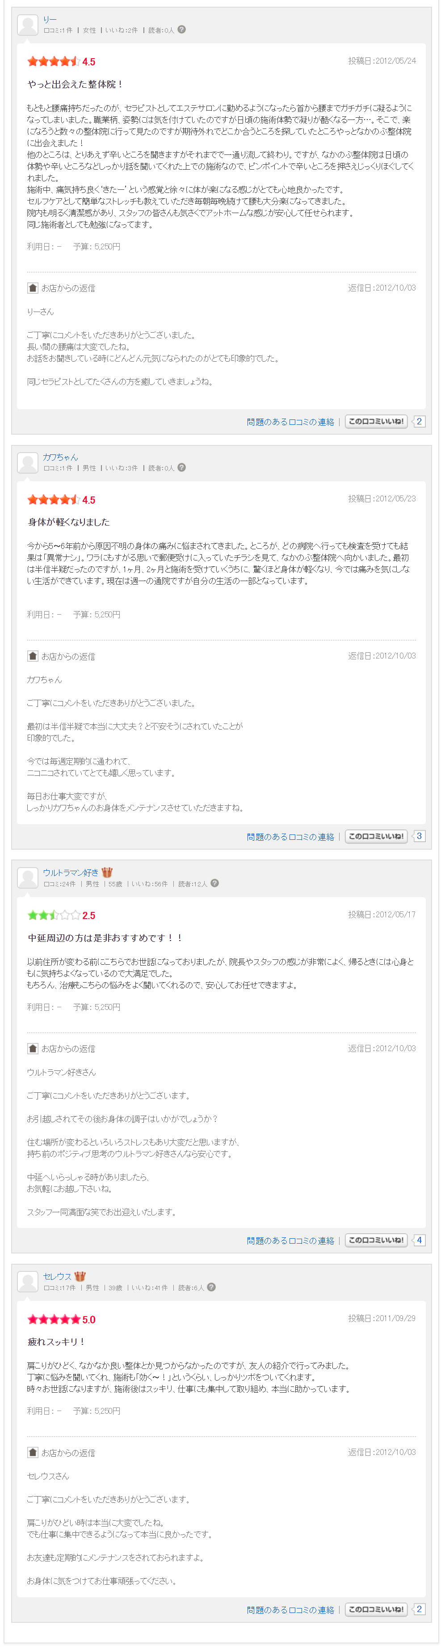This screenshot has width=445, height=1651.
Task: Open りー's profile avatar
Action: (x=28, y=25)
